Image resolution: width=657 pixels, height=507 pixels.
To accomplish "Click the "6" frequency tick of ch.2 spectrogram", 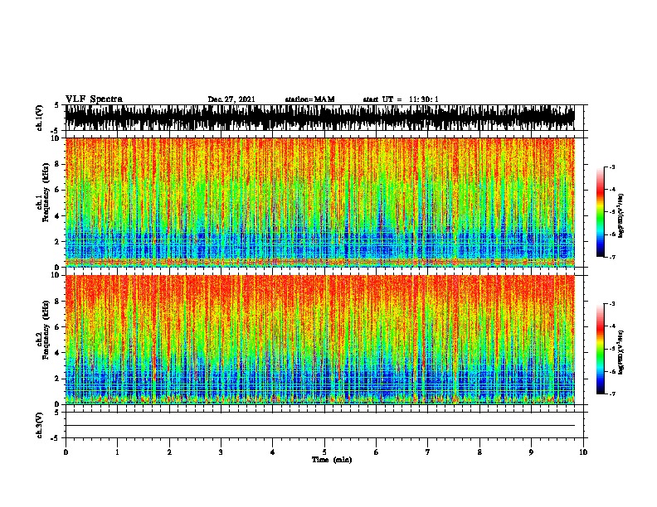I will tap(58, 326).
